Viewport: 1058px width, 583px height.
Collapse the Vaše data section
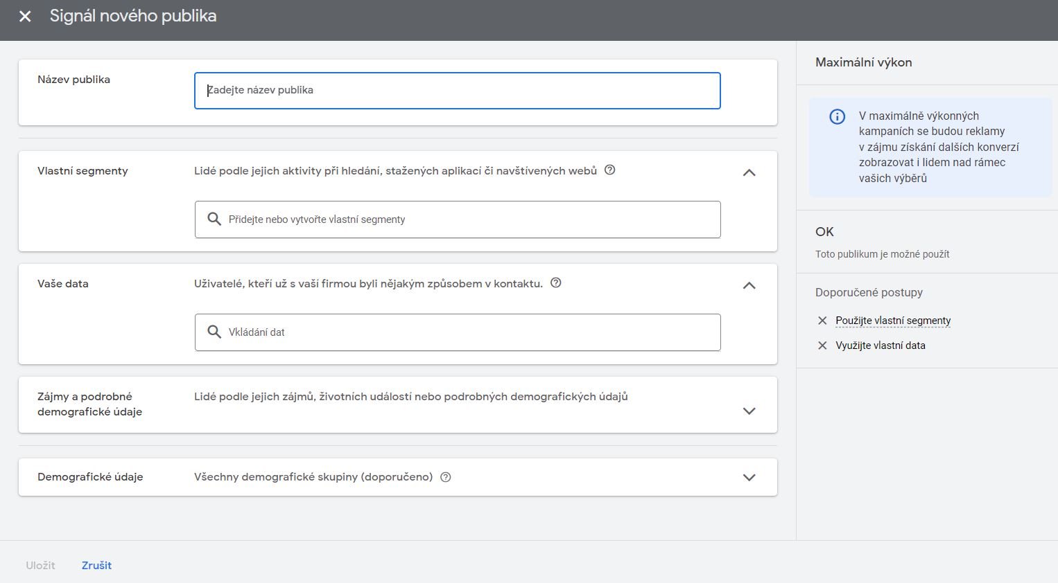pyautogui.click(x=749, y=285)
